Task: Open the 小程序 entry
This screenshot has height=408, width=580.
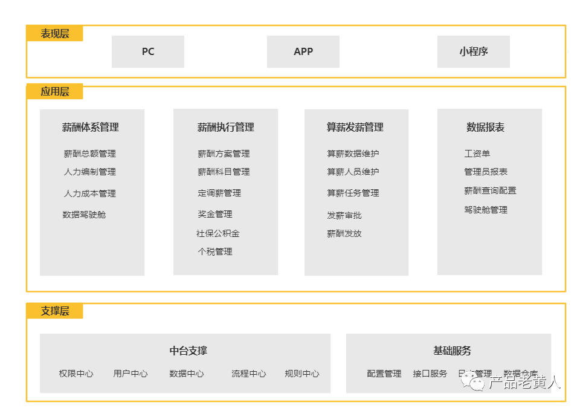Action: pyautogui.click(x=473, y=52)
